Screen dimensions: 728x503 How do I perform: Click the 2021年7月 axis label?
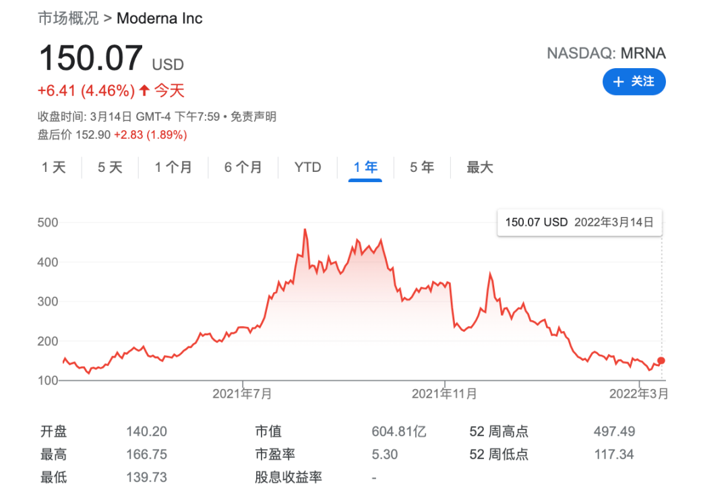point(243,394)
